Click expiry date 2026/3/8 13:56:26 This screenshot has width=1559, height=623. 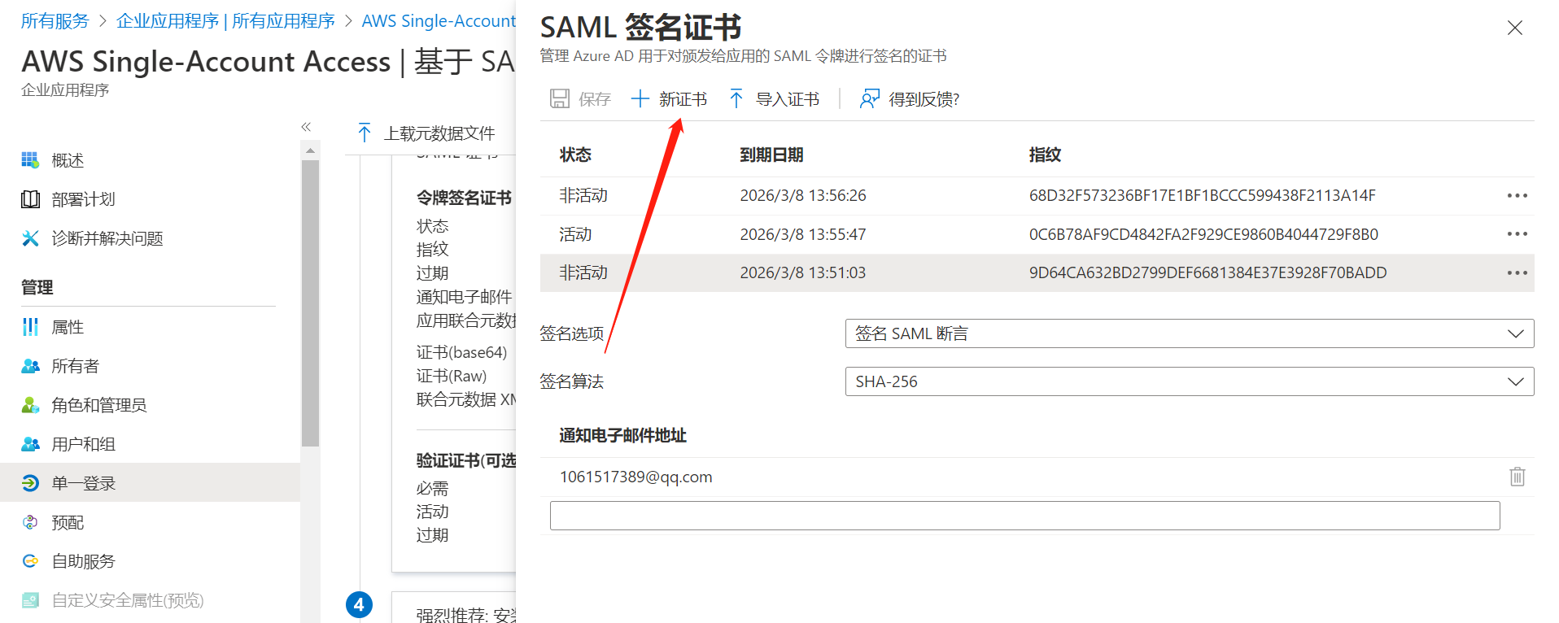pos(802,195)
